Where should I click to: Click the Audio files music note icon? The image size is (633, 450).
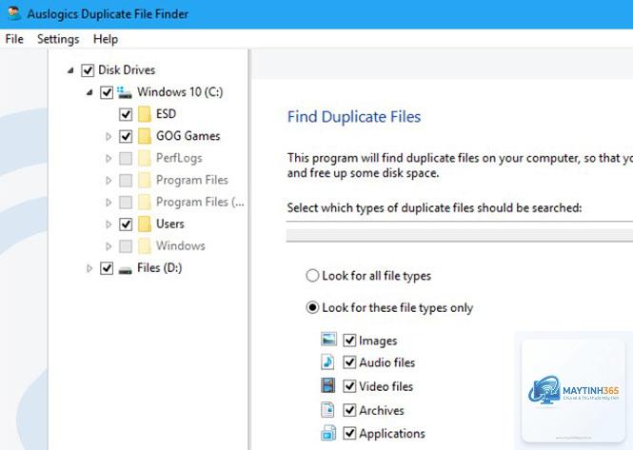[x=327, y=362]
